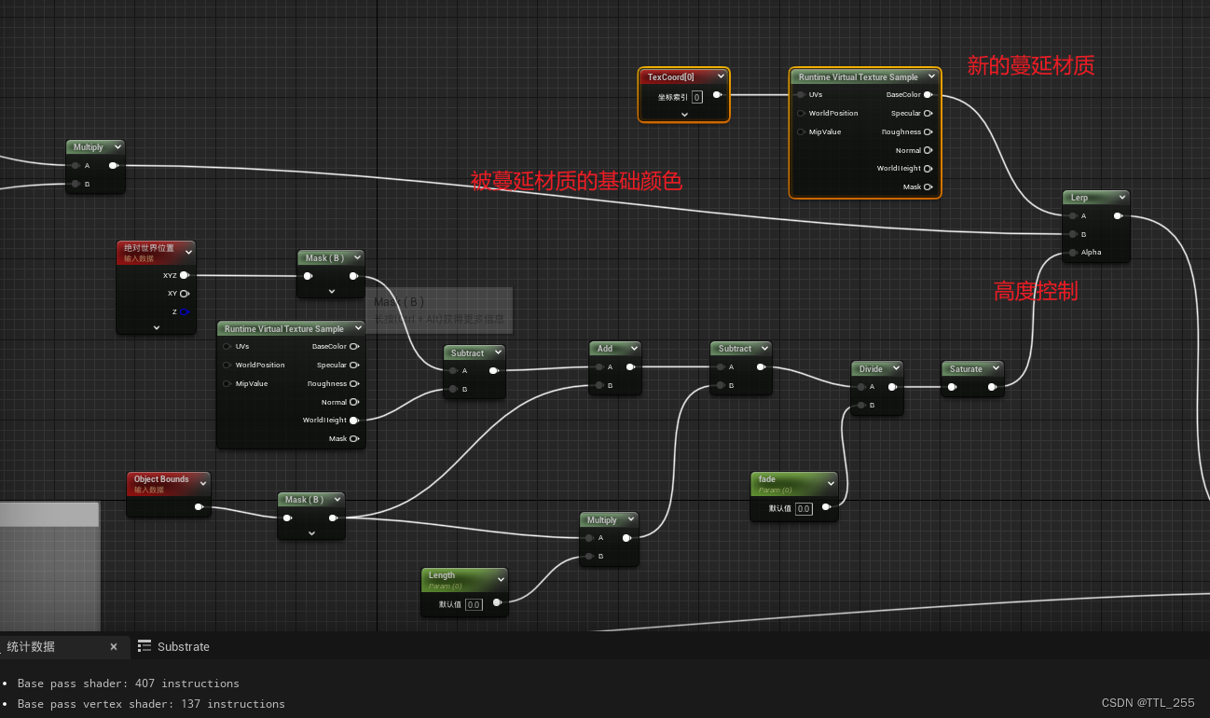Click the Object Bounds output pin
Viewport: 1210px width, 718px height.
(x=199, y=507)
